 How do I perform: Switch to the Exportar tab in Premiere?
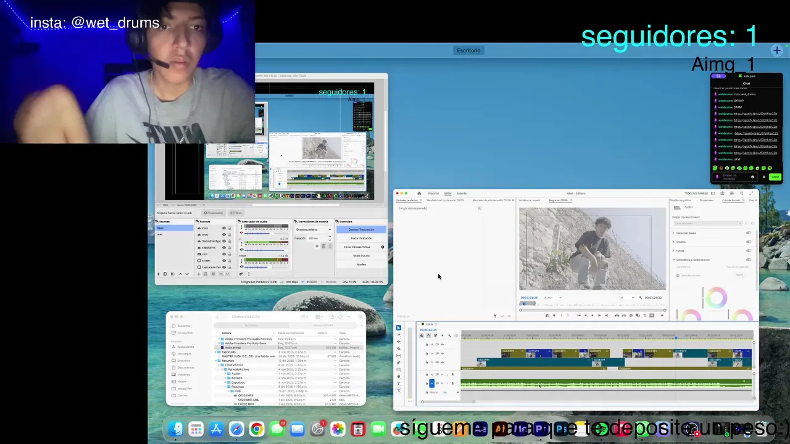pos(462,193)
